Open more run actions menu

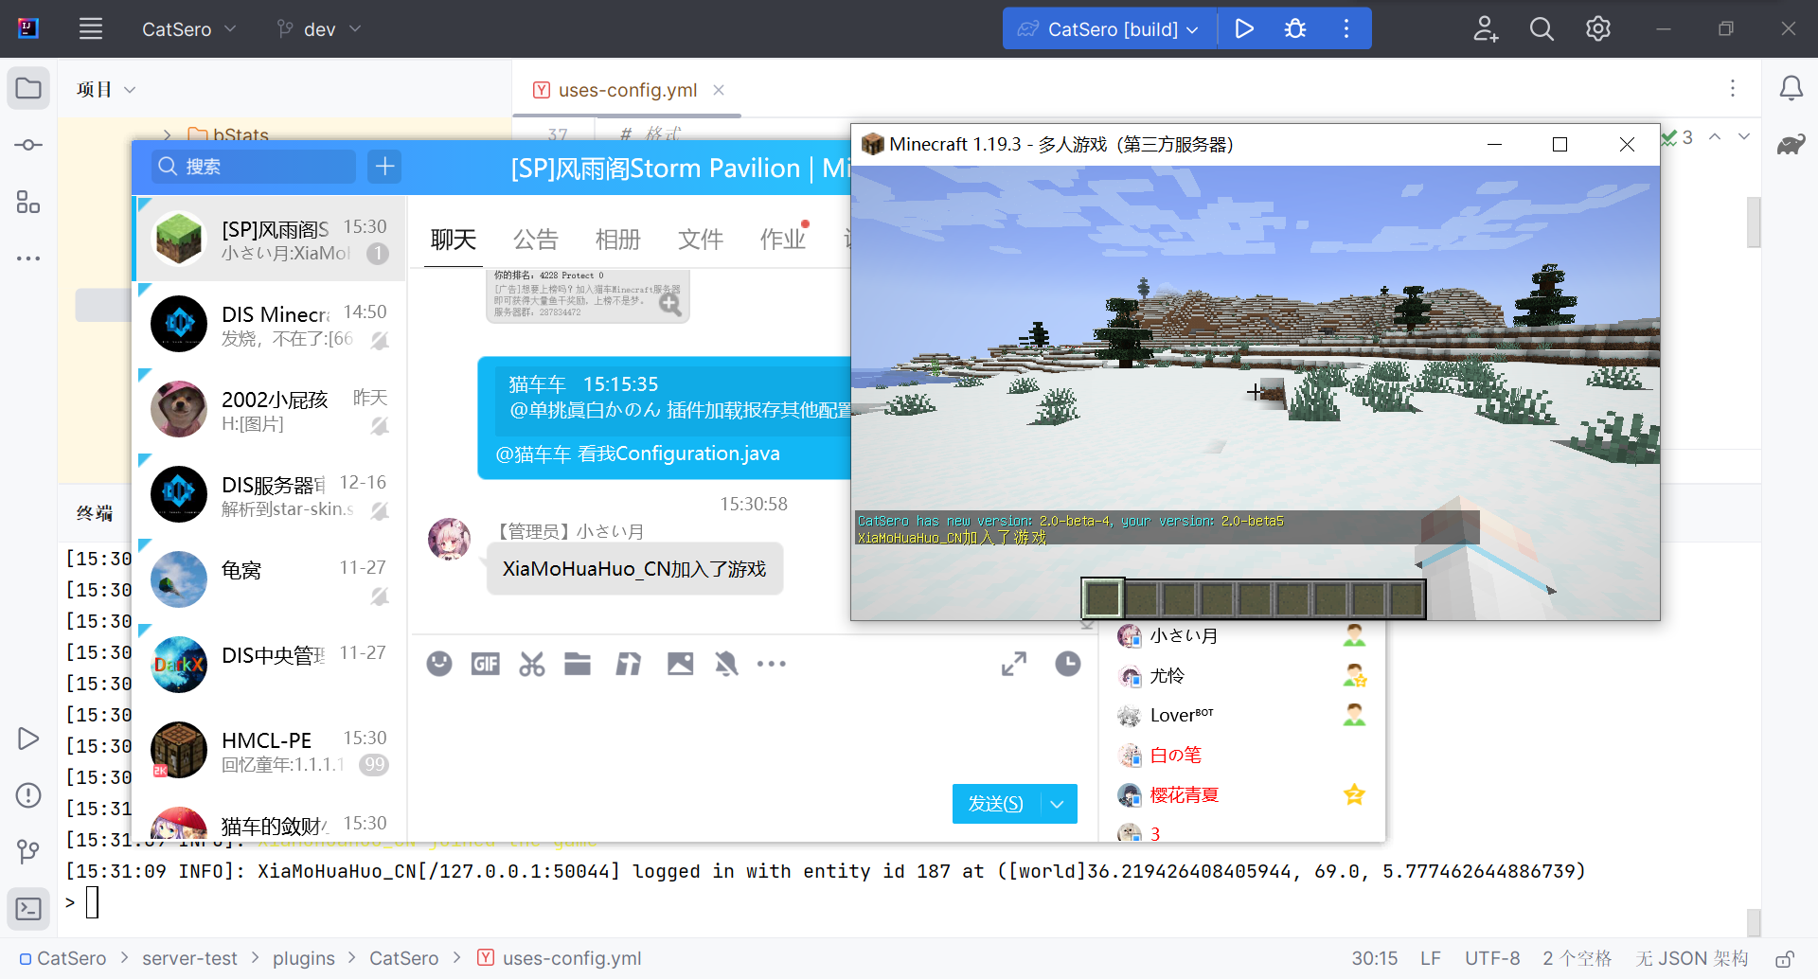1346,29
